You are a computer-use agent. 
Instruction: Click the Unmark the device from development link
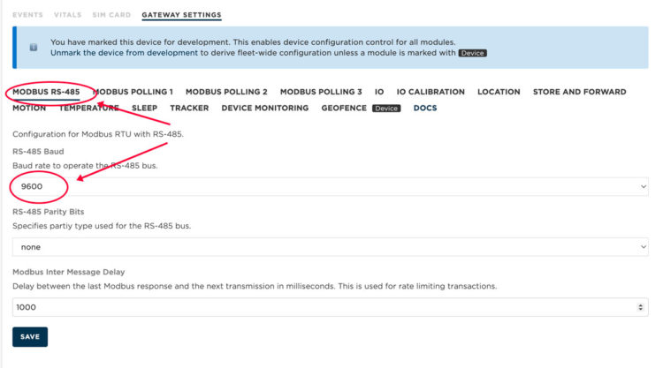(x=124, y=53)
